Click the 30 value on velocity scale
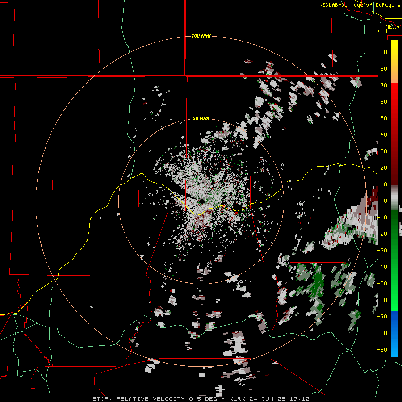This screenshot has width=402, height=402. tap(384, 151)
